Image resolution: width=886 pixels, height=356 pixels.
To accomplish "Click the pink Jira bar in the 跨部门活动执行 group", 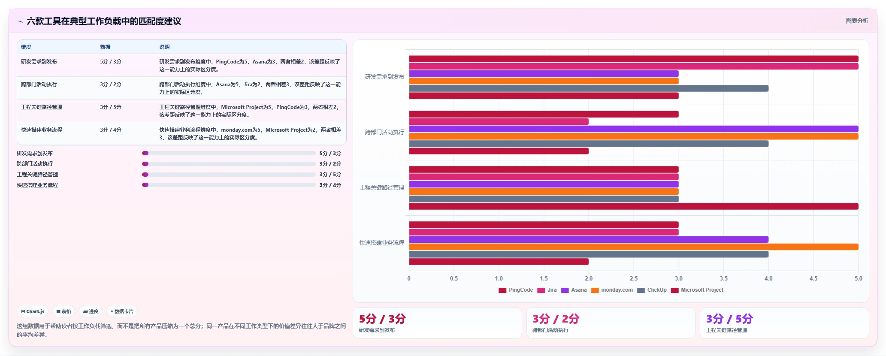I will [499, 122].
